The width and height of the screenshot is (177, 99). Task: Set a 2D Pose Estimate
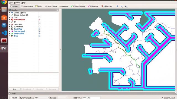point(78,6)
